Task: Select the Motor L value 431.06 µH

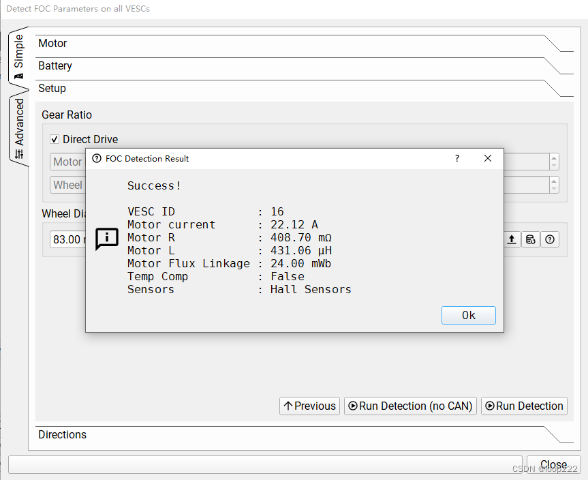Action: click(x=301, y=250)
